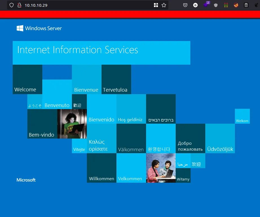Click the purple extension icon with badge 2
Image resolution: width=260 pixels, height=217 pixels.
(x=206, y=5)
